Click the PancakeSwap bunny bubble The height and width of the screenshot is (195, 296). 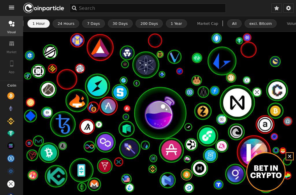click(197, 81)
